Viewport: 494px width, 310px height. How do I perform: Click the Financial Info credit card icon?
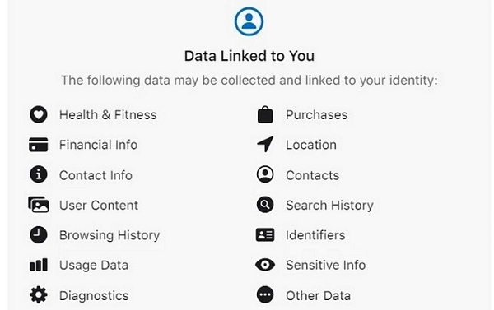39,145
